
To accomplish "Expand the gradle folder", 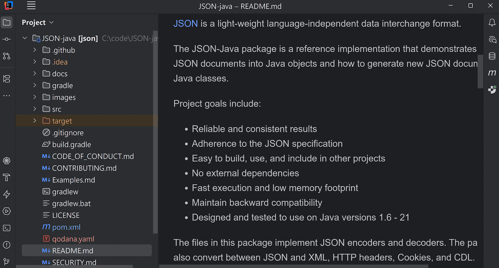I will [x=35, y=85].
